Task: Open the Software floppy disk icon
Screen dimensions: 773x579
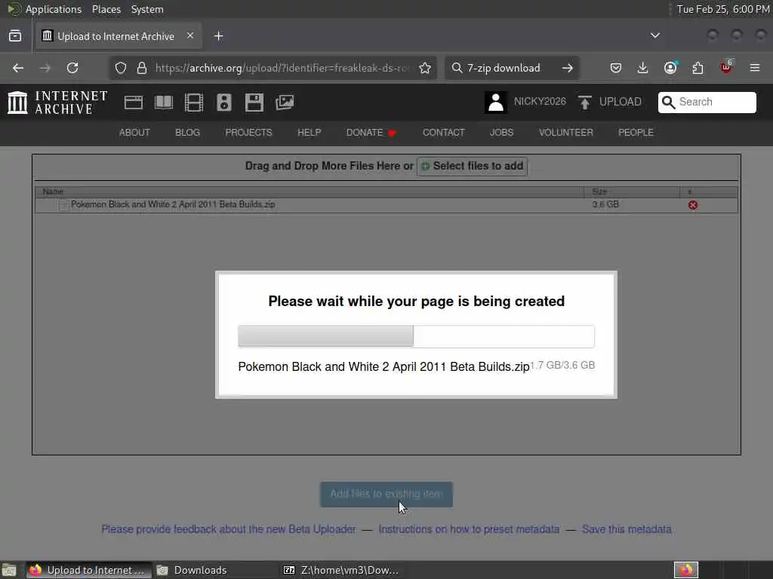Action: (x=254, y=103)
